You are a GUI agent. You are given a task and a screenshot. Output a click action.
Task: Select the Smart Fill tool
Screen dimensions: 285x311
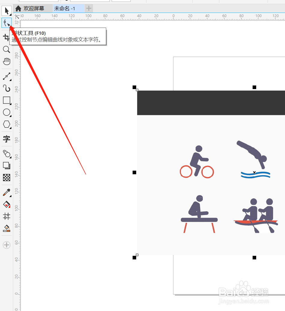(x=7, y=228)
